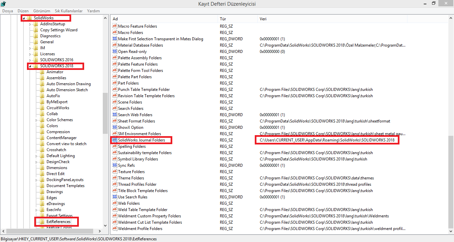Screen dimensions: 454x242
Task: Expand the SOLIDWORKS 2016 key
Action: (x=30, y=60)
